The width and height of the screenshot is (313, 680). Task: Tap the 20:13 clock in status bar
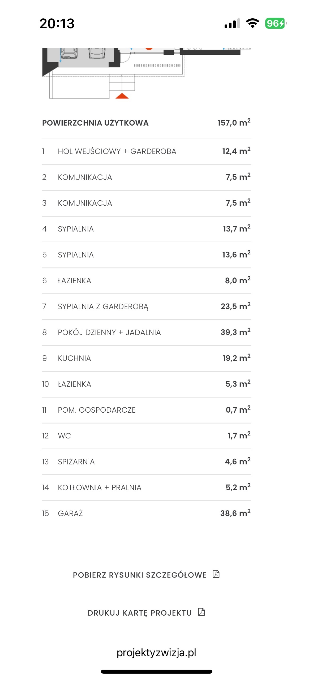tap(57, 23)
